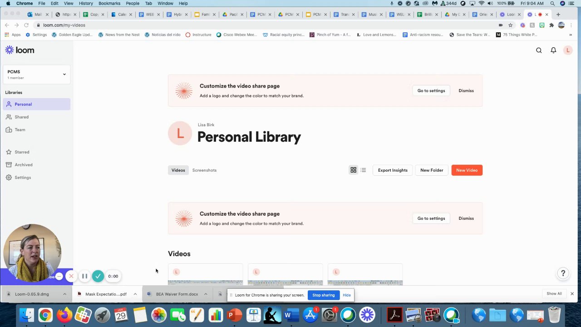This screenshot has height=327, width=581.
Task: Click Export Insights button
Action: click(393, 170)
